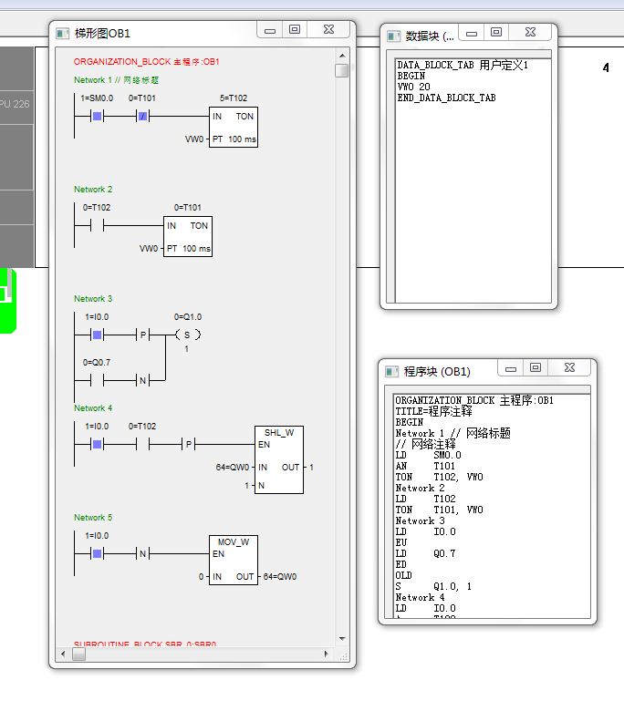Screen dimensions: 624x711
Task: Select the TON T101 timer block in Network 2
Action: coord(187,236)
